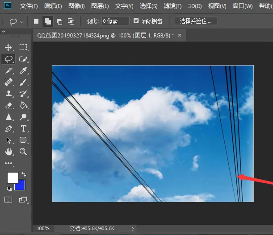Open the 图层(L) Layer menu
The height and width of the screenshot is (235, 273).
(x=100, y=6)
